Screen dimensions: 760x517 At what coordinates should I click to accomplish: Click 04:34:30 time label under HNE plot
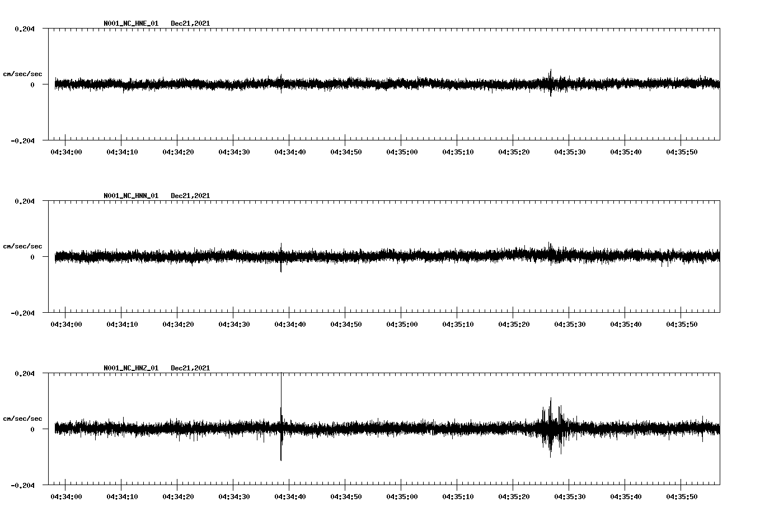click(234, 152)
